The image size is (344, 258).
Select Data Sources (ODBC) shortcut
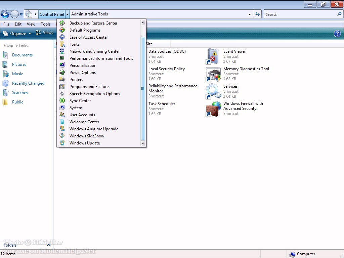167,56
